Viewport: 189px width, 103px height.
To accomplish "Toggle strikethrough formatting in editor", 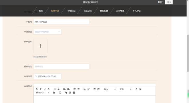I will (x=48, y=89).
